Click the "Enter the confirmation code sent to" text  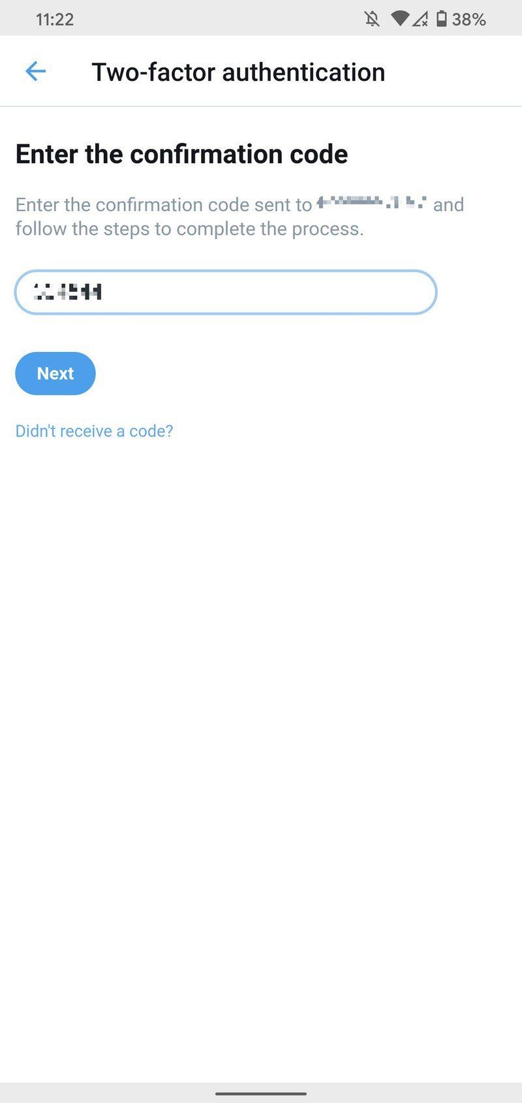tap(164, 205)
